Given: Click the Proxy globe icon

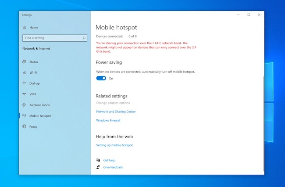Looking at the screenshot, I should click(x=25, y=126).
